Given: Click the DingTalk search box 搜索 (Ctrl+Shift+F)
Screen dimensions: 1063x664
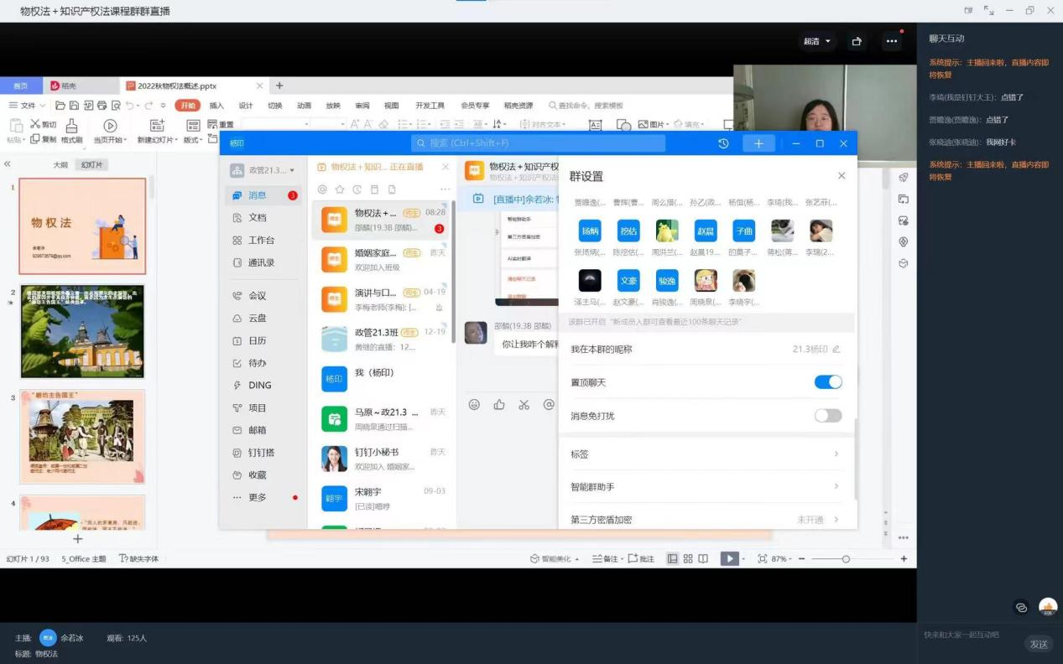Looking at the screenshot, I should point(538,143).
